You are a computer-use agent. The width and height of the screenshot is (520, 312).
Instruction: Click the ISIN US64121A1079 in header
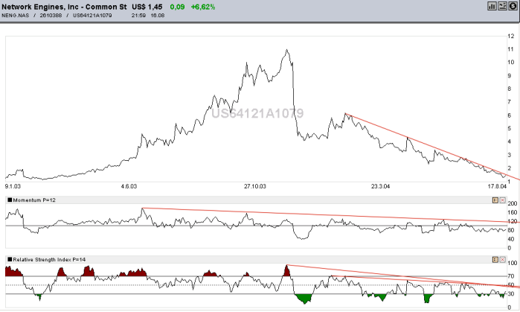(x=92, y=16)
